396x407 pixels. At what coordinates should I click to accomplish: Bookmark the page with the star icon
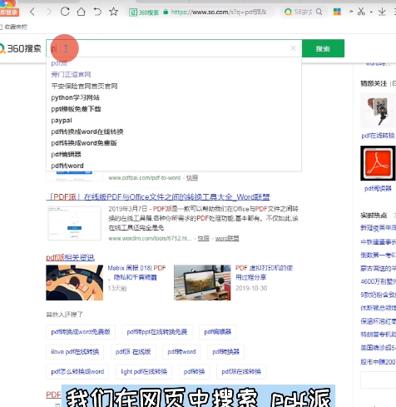pyautogui.click(x=113, y=12)
